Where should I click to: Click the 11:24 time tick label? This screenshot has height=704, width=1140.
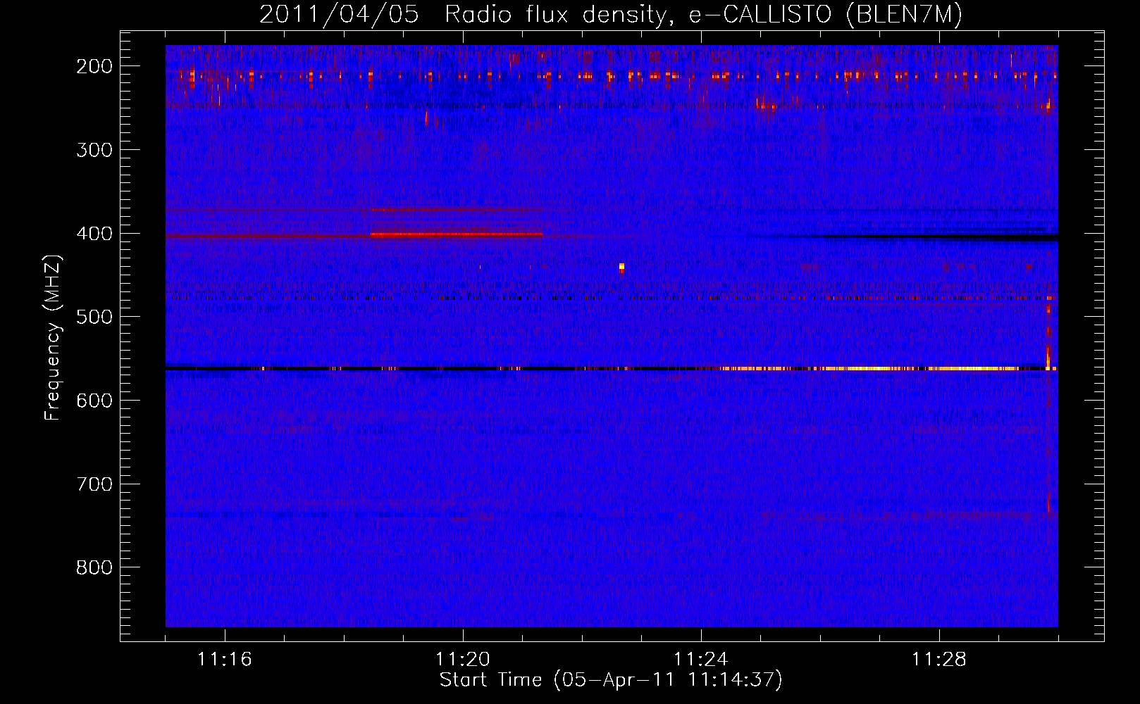click(701, 660)
